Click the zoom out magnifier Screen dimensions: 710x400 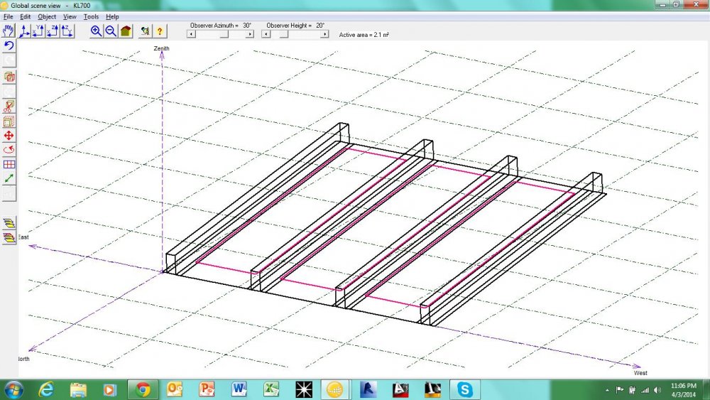pos(111,31)
